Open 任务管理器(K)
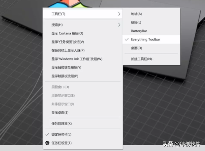Screen dimensions: 205x151 coord(83,123)
